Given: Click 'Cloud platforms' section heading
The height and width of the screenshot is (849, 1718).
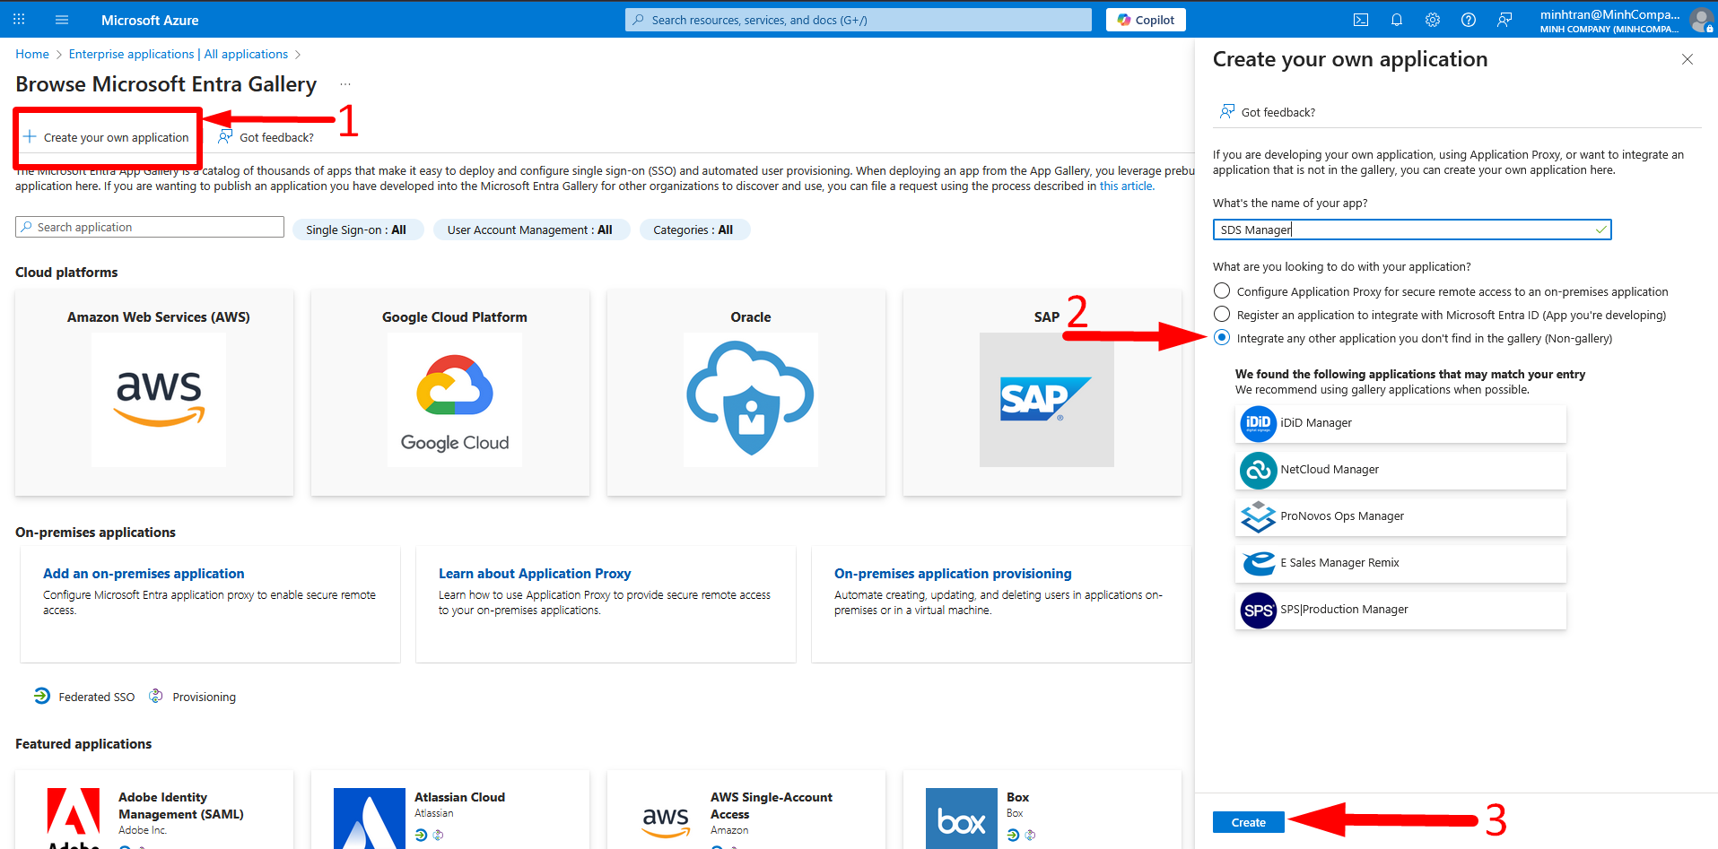Looking at the screenshot, I should coord(66,273).
